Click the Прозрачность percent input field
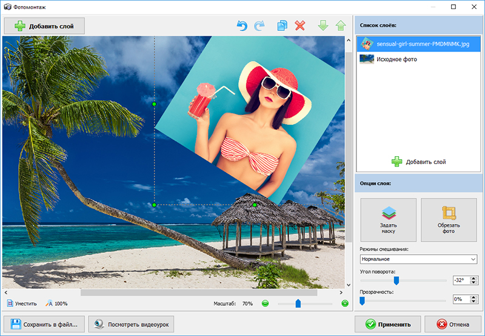Screen dimensions: 485x336 click(460, 299)
